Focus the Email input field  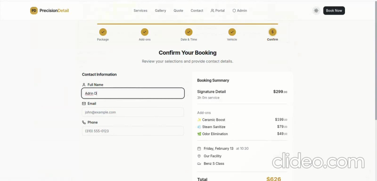coord(133,112)
